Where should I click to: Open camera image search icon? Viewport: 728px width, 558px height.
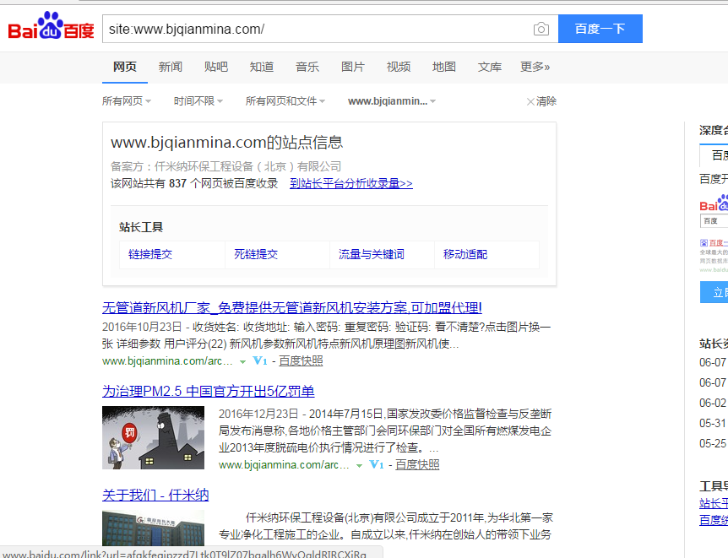click(x=541, y=30)
